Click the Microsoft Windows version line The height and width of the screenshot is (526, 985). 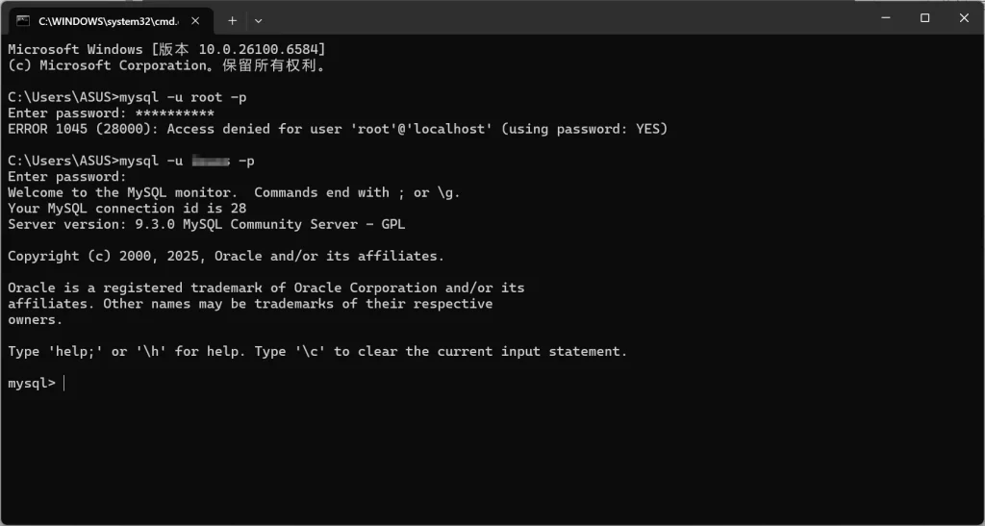pyautogui.click(x=166, y=49)
